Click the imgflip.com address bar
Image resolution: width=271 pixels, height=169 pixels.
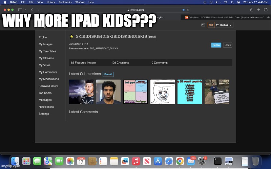point(135,10)
